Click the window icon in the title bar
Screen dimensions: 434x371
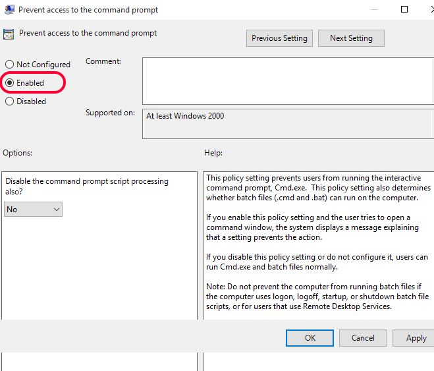tap(10, 10)
